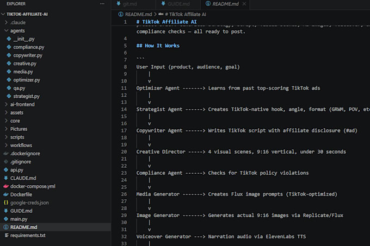
Task: Open docker-compose.yml file
Action: click(x=33, y=186)
